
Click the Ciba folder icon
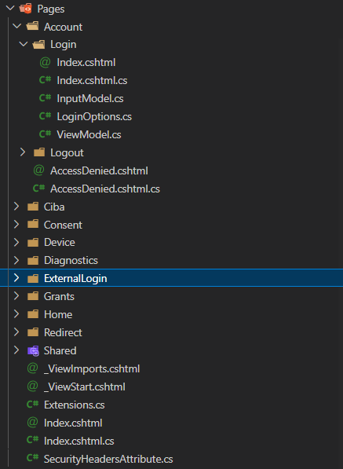coord(33,207)
